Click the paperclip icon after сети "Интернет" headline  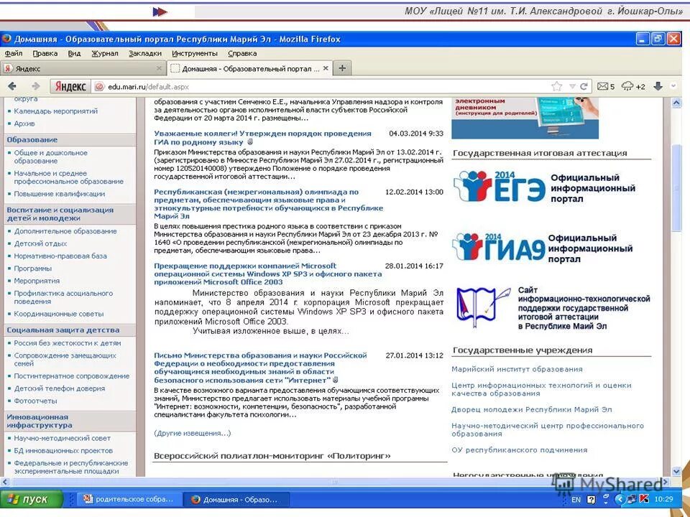click(336, 380)
